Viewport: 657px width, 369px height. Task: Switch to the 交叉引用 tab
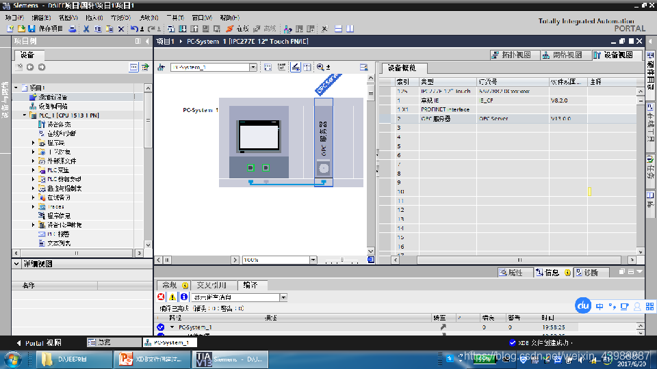click(x=212, y=286)
